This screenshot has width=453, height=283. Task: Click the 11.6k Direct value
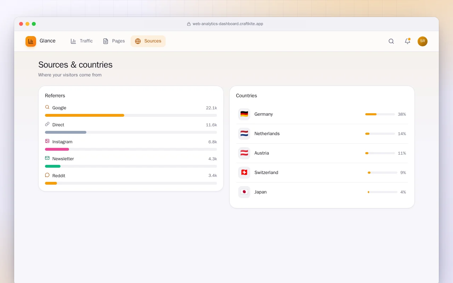click(x=211, y=125)
